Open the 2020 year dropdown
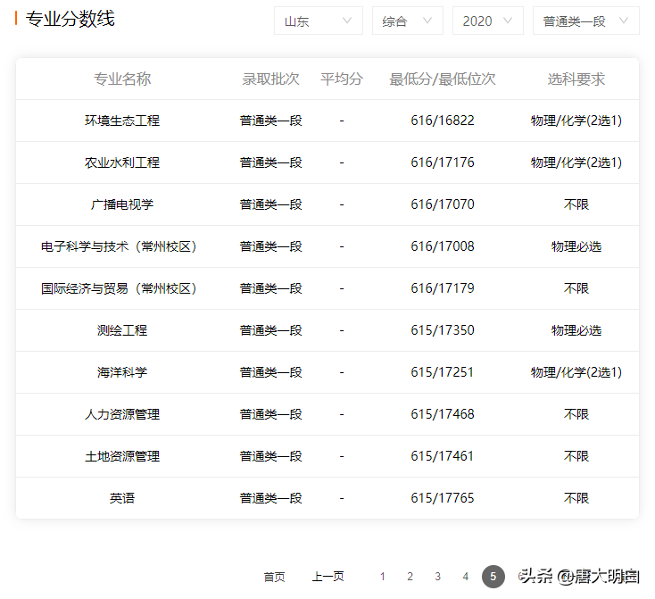Viewport: 655px width, 599px height. pos(487,21)
